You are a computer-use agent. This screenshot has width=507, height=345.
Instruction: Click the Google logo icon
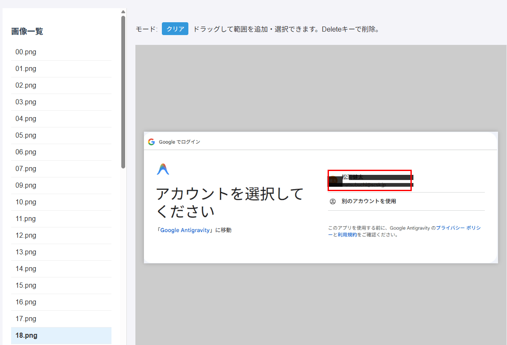coord(152,142)
